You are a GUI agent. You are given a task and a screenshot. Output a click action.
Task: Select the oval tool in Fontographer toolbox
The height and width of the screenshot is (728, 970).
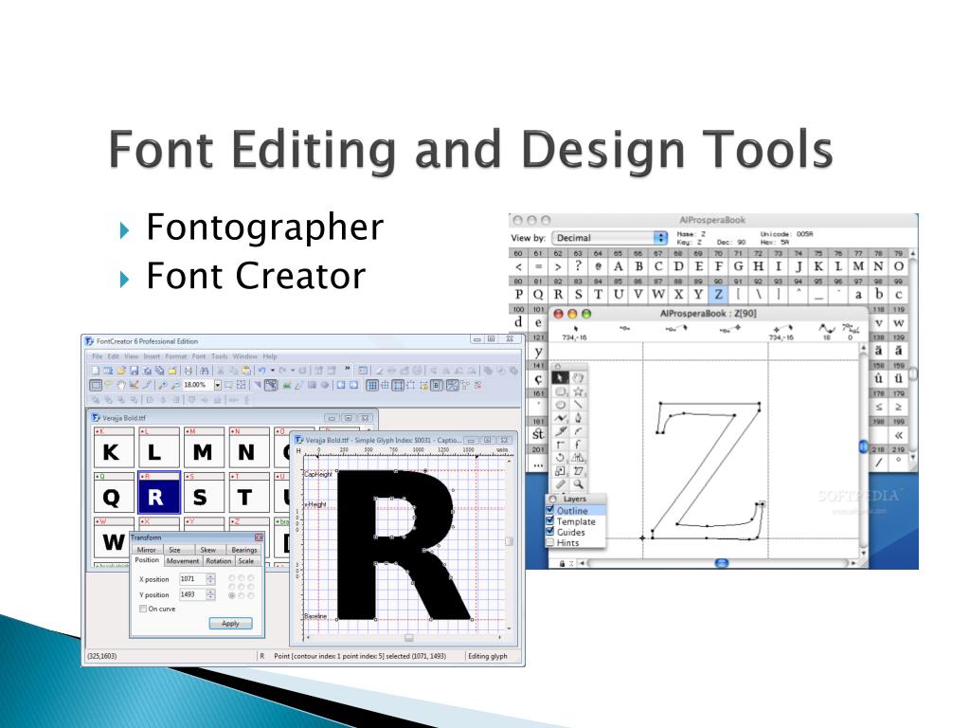pyautogui.click(x=560, y=405)
